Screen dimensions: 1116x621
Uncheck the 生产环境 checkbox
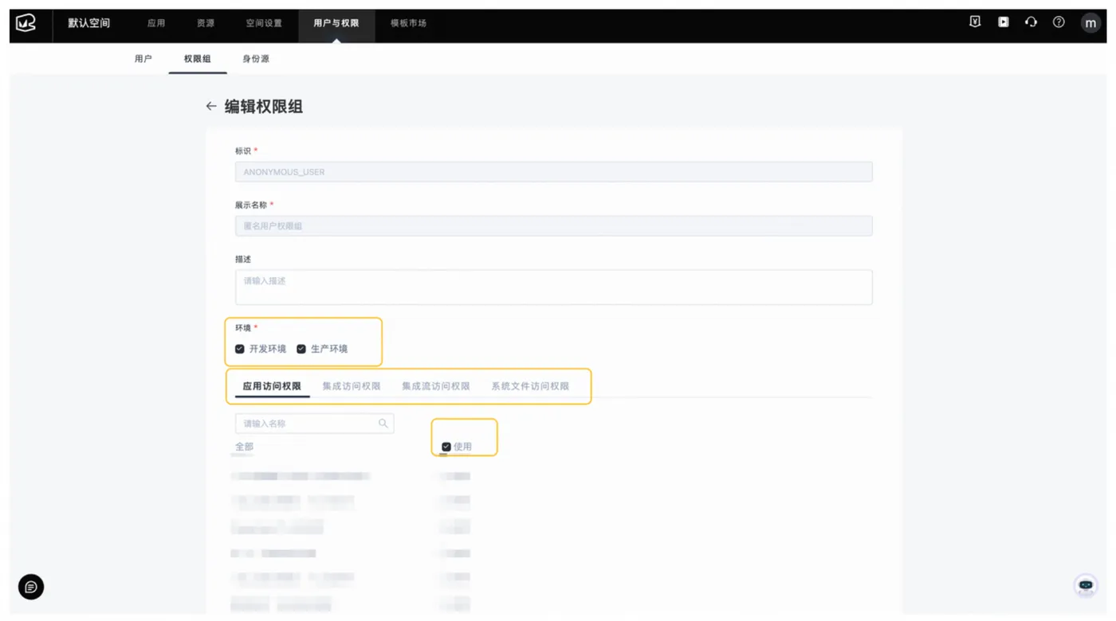pos(301,349)
